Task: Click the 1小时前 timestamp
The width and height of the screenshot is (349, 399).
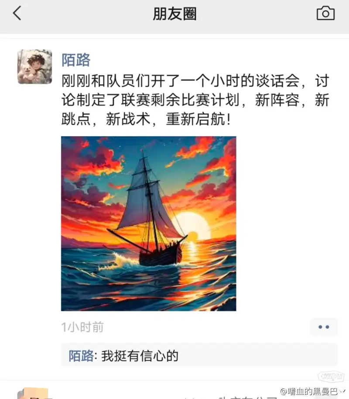Action: coord(82,327)
